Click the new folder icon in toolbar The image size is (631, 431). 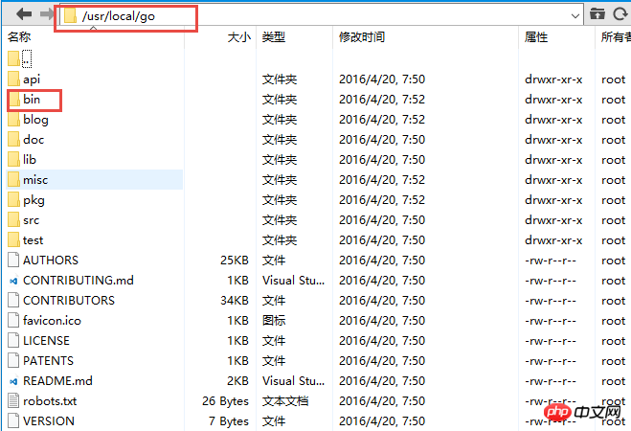[x=597, y=14]
